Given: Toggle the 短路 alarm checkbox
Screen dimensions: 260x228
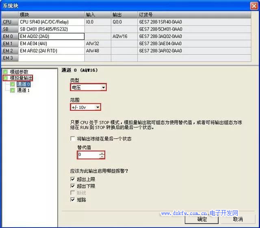Looking at the screenshot, I should click(x=73, y=199).
